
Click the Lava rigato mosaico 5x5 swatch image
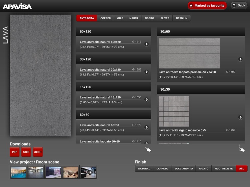tap(174, 111)
